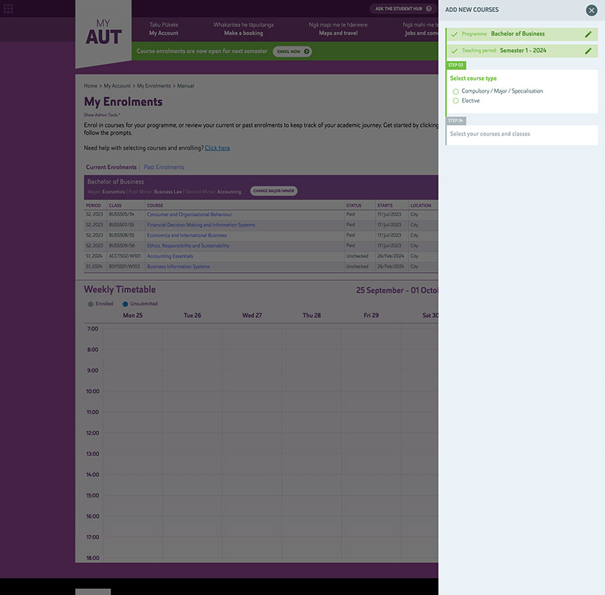The width and height of the screenshot is (605, 595).
Task: Click the Enrolled legend indicator
Action: pos(90,304)
